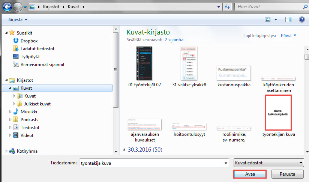Screen dimensions: 309x182
Task: Collapse the 30.3.2016 date group
Action: pyautogui.click(x=124, y=150)
